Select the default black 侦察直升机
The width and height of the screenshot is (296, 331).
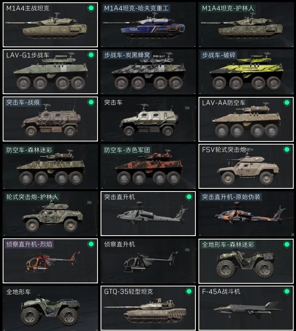pyautogui.click(x=148, y=261)
